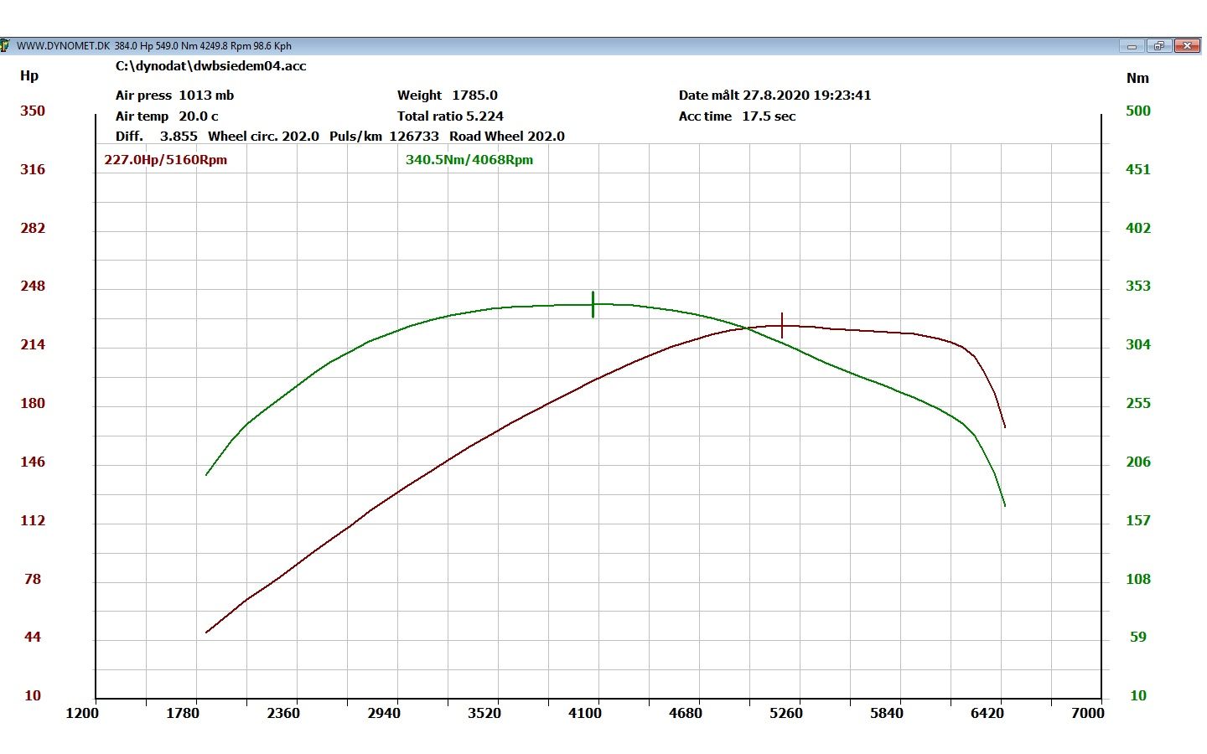The image size is (1207, 754).
Task: Click the minimize window button
Action: coord(1132,46)
